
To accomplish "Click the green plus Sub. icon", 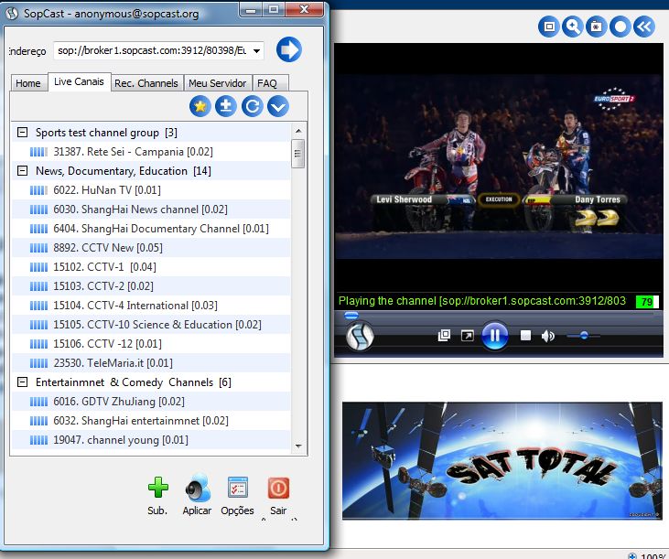I will [x=157, y=487].
